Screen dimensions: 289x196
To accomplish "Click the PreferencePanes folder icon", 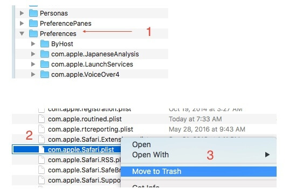I will tap(33, 23).
